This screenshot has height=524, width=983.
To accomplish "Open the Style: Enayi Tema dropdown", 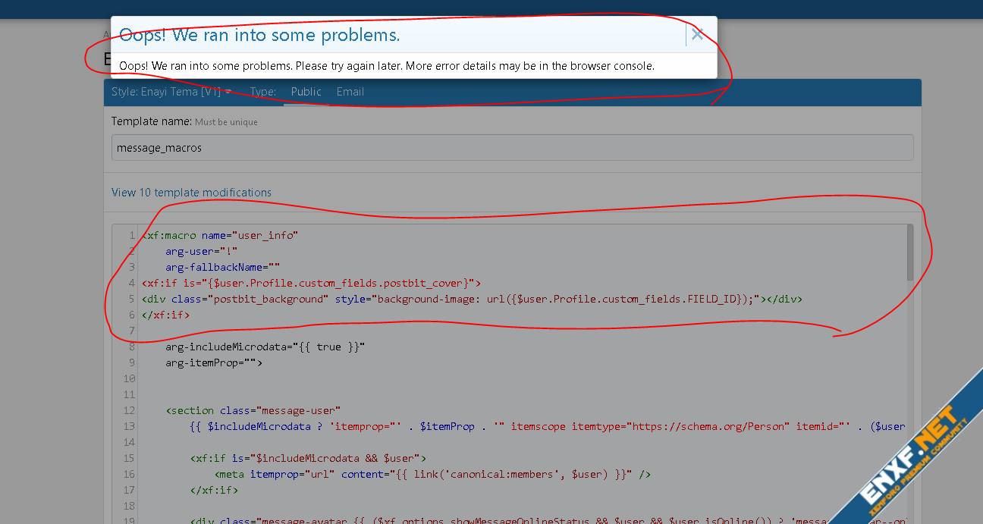I will click(171, 92).
